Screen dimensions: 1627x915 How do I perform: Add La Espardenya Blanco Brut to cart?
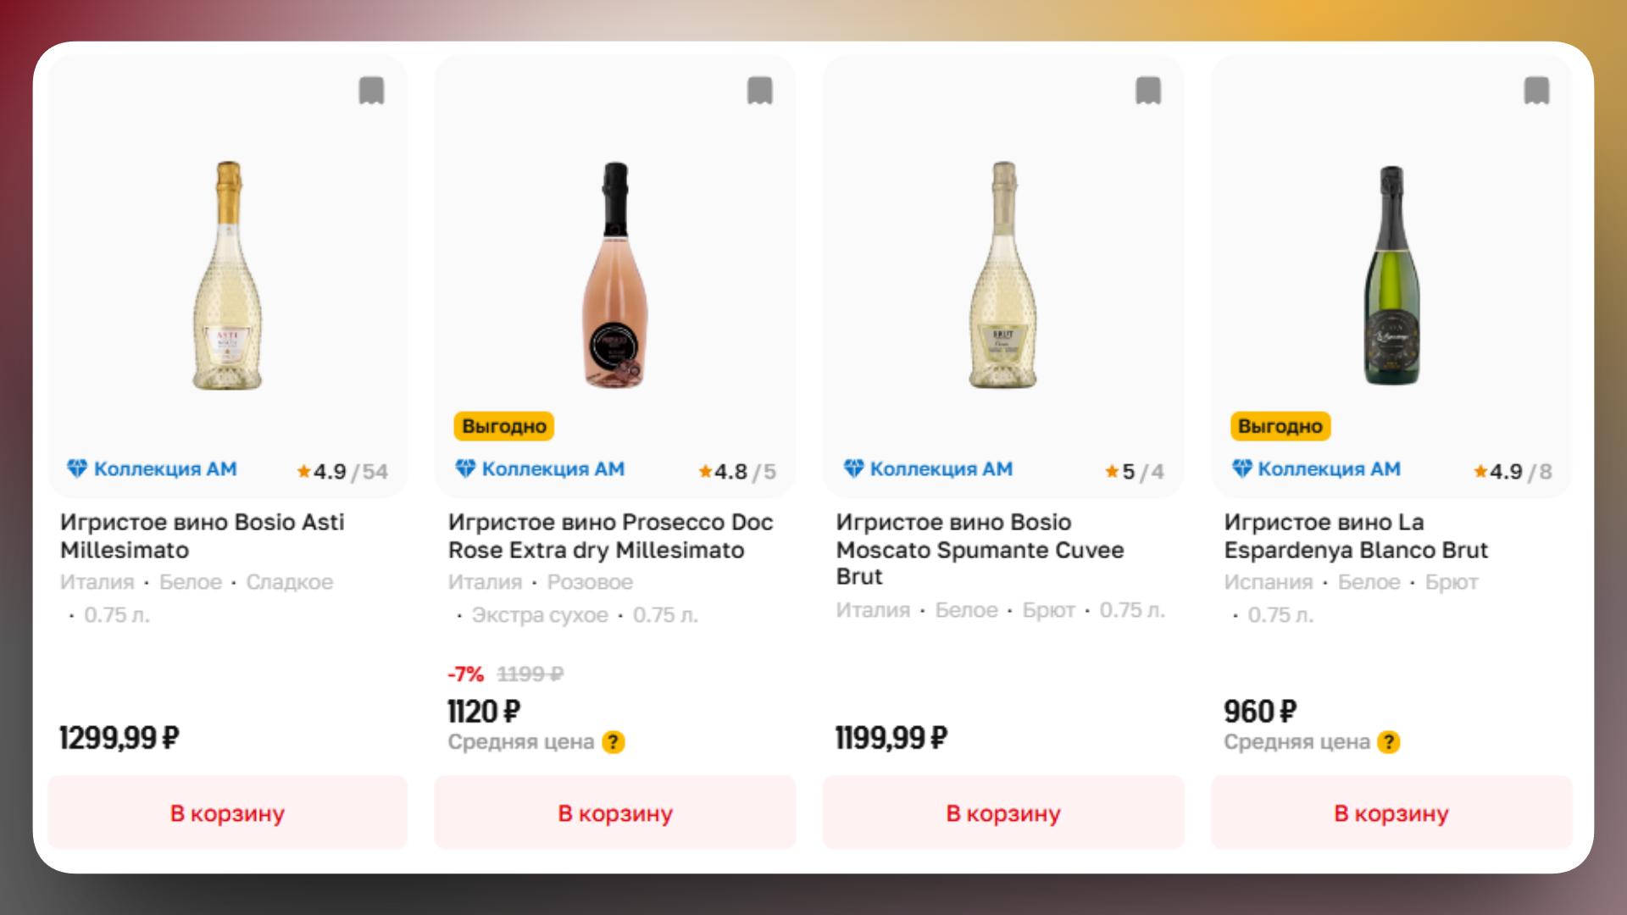pyautogui.click(x=1391, y=813)
